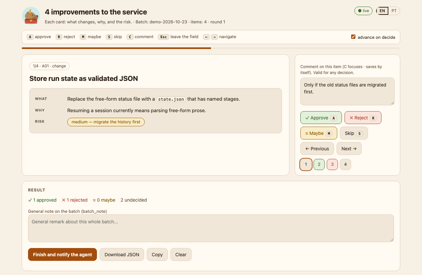Click the 1 rejected count
Image resolution: width=422 pixels, height=275 pixels.
click(x=75, y=200)
